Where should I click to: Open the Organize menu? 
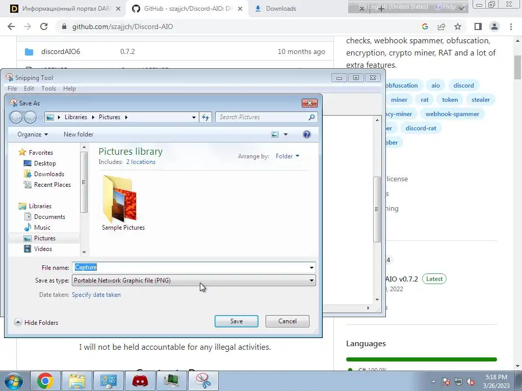click(x=33, y=134)
